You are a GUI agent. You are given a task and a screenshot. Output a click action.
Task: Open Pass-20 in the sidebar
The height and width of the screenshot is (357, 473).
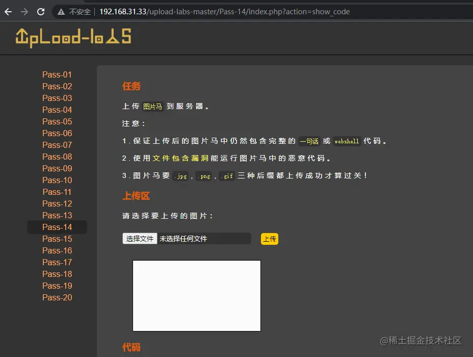pyautogui.click(x=57, y=297)
